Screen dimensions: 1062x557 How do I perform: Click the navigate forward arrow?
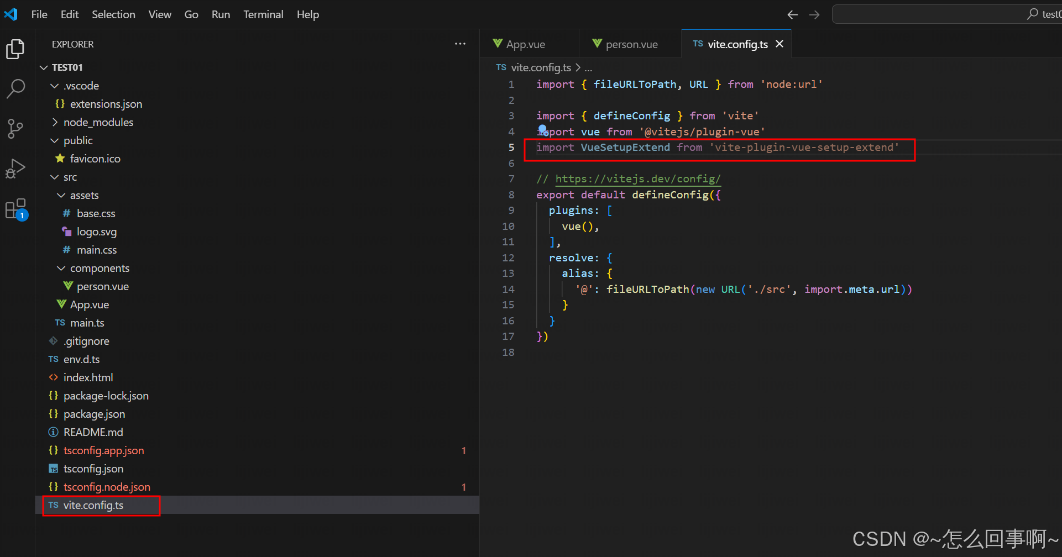click(814, 14)
